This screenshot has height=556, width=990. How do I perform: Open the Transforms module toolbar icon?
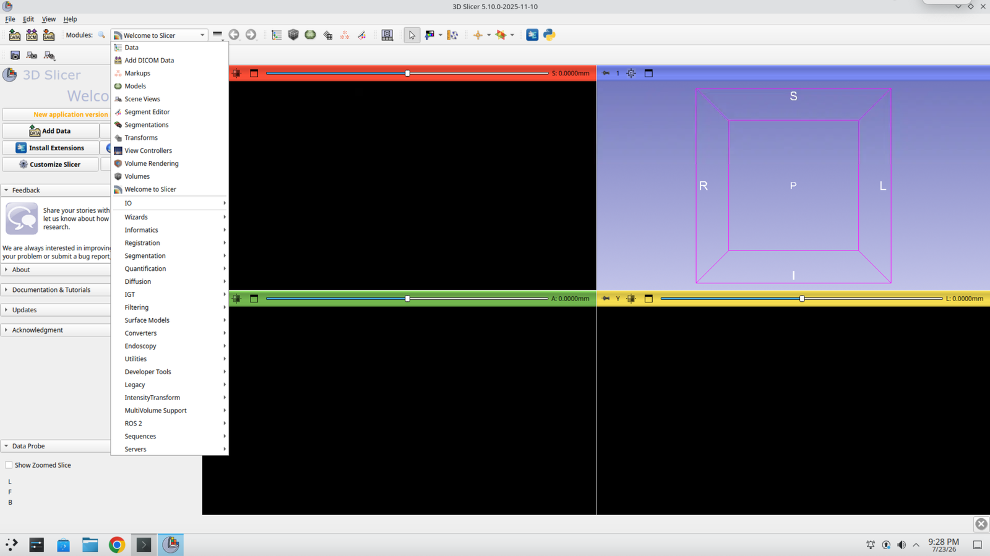point(328,35)
